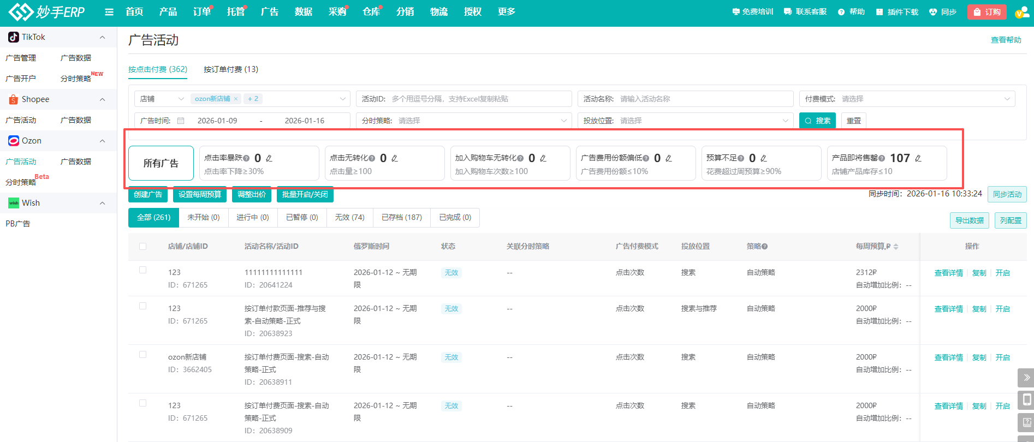Collapse the Wish sidebar section
Viewport: 1034px width, 442px height.
[x=102, y=203]
